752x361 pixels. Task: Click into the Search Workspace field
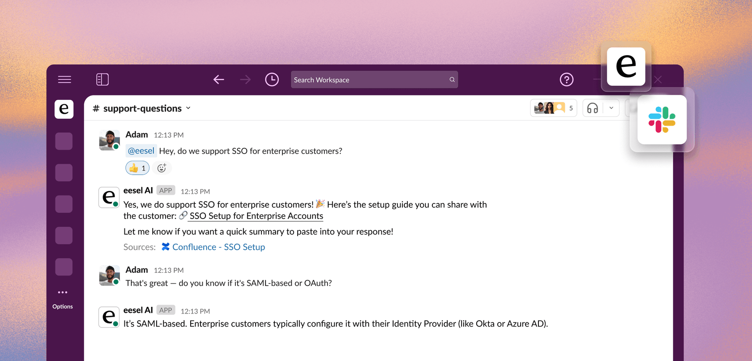[x=367, y=80]
